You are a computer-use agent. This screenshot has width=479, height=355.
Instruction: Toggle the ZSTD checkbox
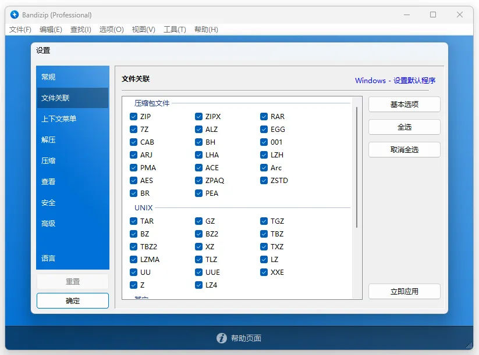tap(264, 181)
